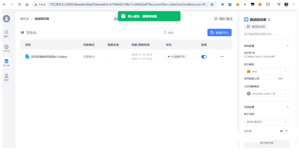Click the 问答拆分 training mode cell
Viewport: 299px width, 152px height.
(89, 56)
